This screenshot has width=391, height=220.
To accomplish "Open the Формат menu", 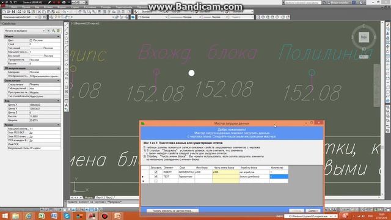I will click(62, 7).
